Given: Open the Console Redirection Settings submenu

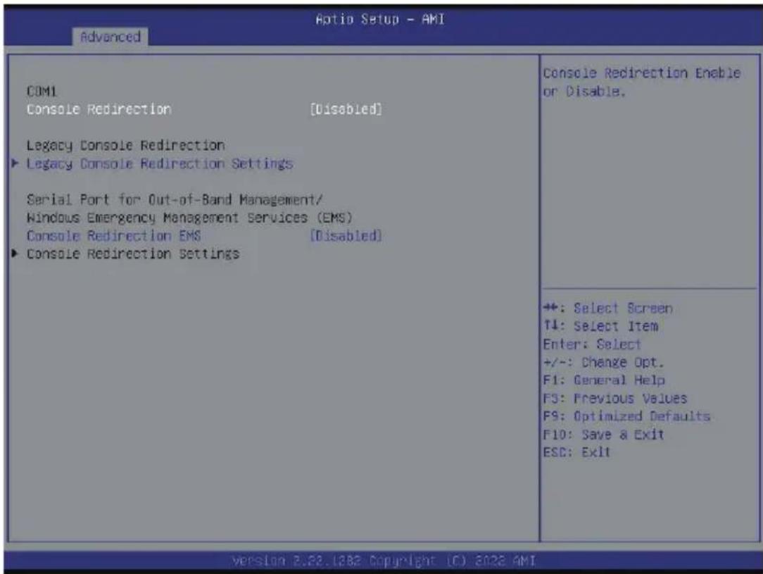Looking at the screenshot, I should (x=133, y=254).
